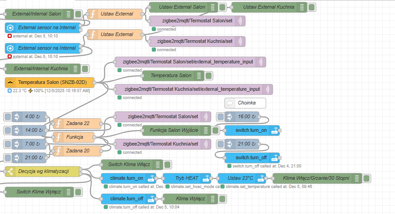Click the service icon on switch.turn_on node

pyautogui.click(x=274, y=130)
